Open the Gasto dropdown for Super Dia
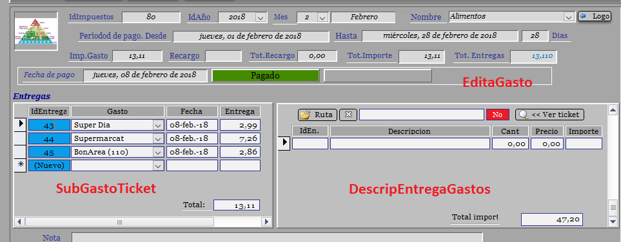The height and width of the screenshot is (242, 621). point(159,126)
